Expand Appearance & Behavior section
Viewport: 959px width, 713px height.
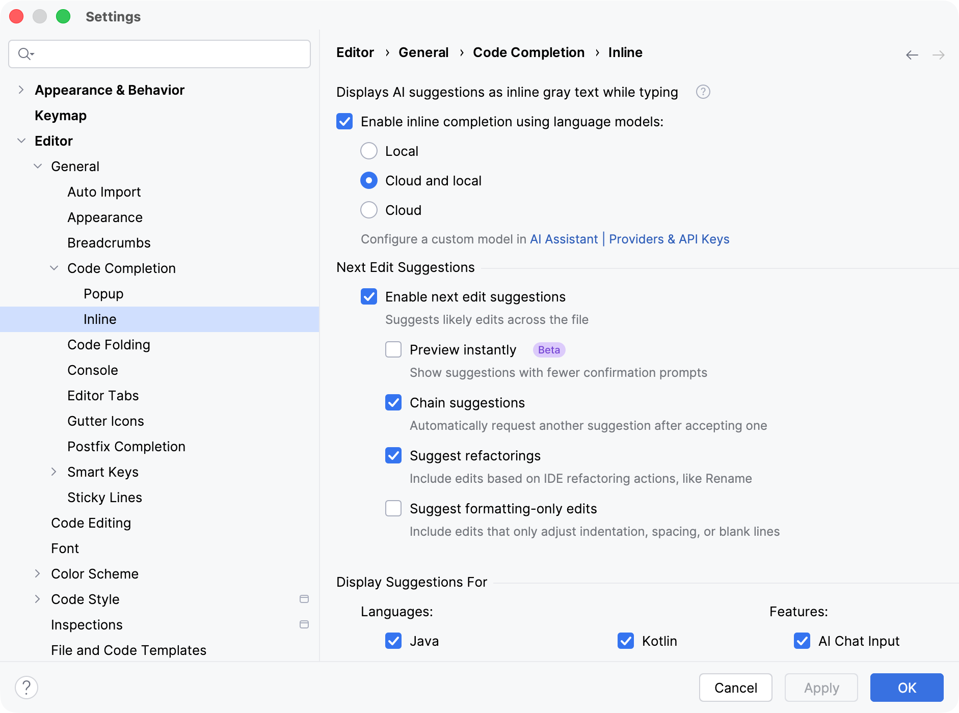(x=21, y=90)
